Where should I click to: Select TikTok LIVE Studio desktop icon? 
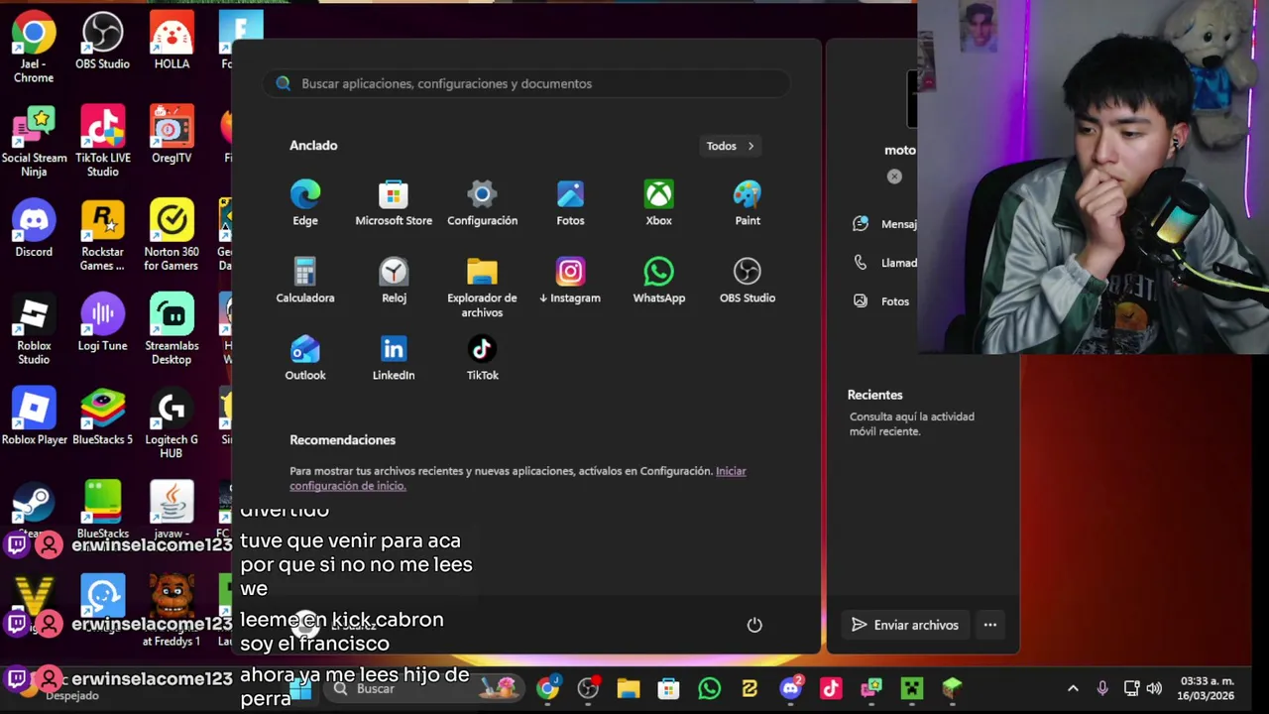click(x=102, y=143)
